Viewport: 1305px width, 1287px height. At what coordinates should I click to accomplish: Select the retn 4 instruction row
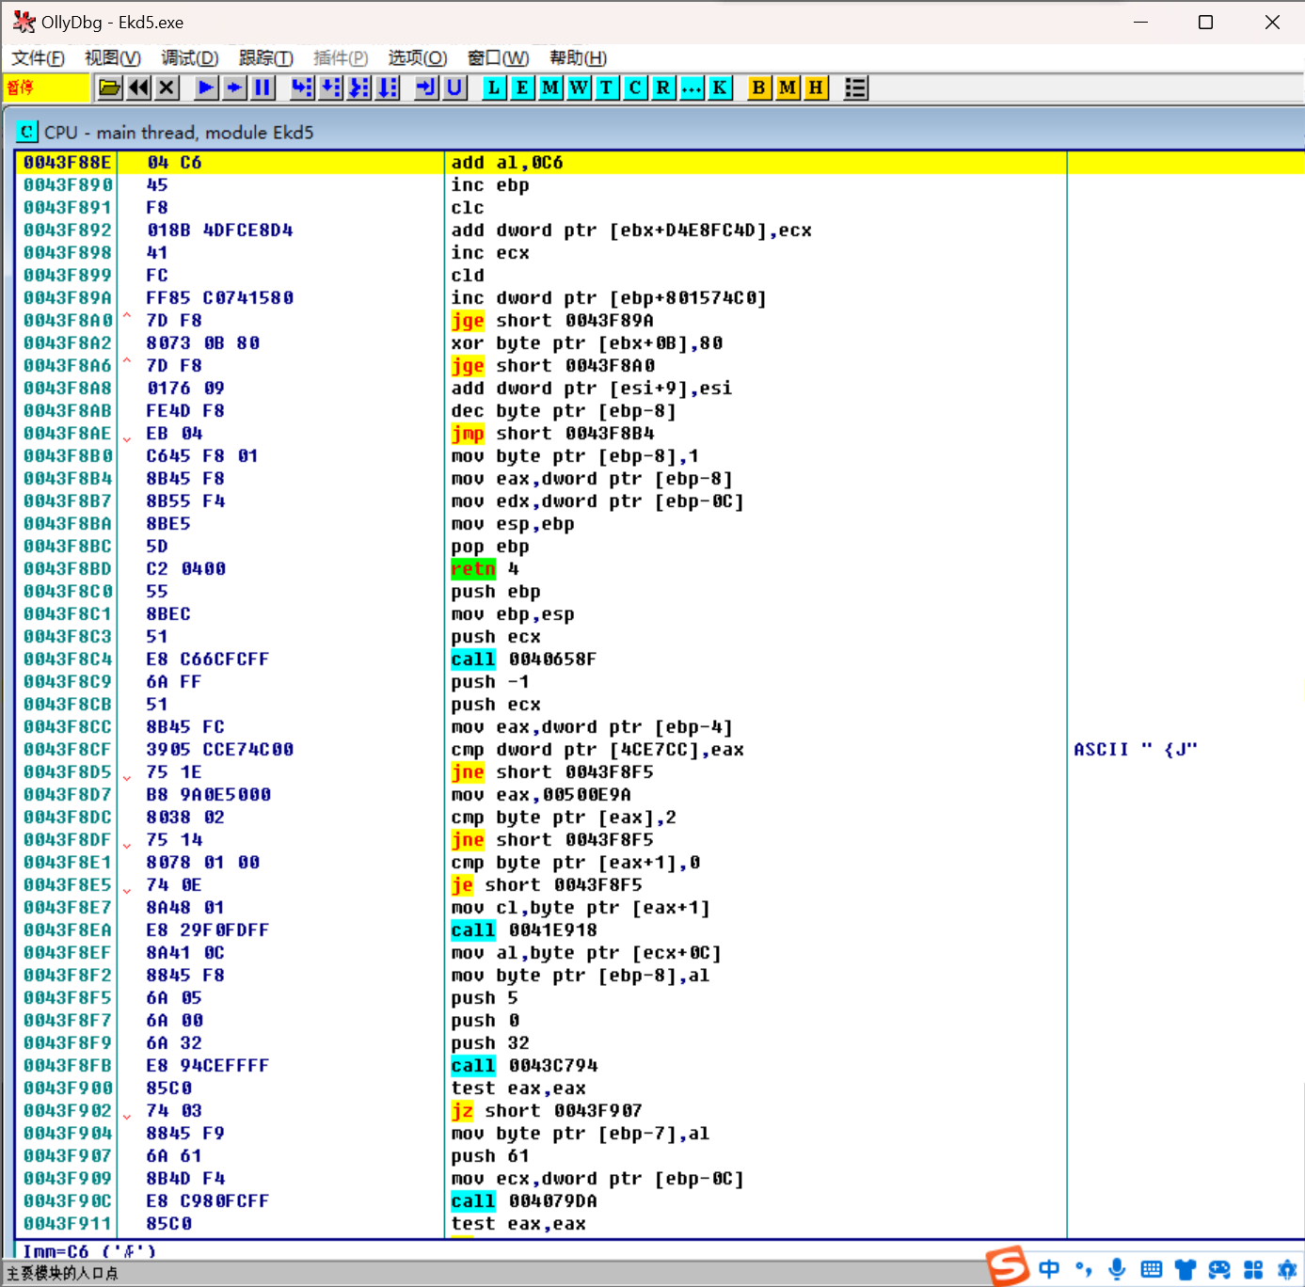coord(485,569)
